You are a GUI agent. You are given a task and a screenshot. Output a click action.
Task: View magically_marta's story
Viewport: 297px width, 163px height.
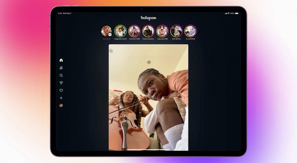pyautogui.click(x=120, y=31)
